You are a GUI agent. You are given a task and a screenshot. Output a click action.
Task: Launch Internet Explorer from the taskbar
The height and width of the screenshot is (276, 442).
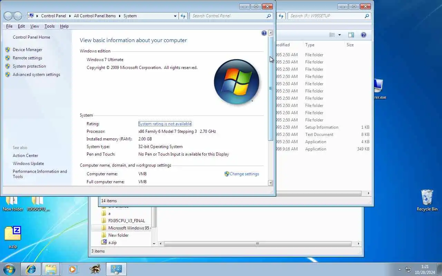[31, 269]
